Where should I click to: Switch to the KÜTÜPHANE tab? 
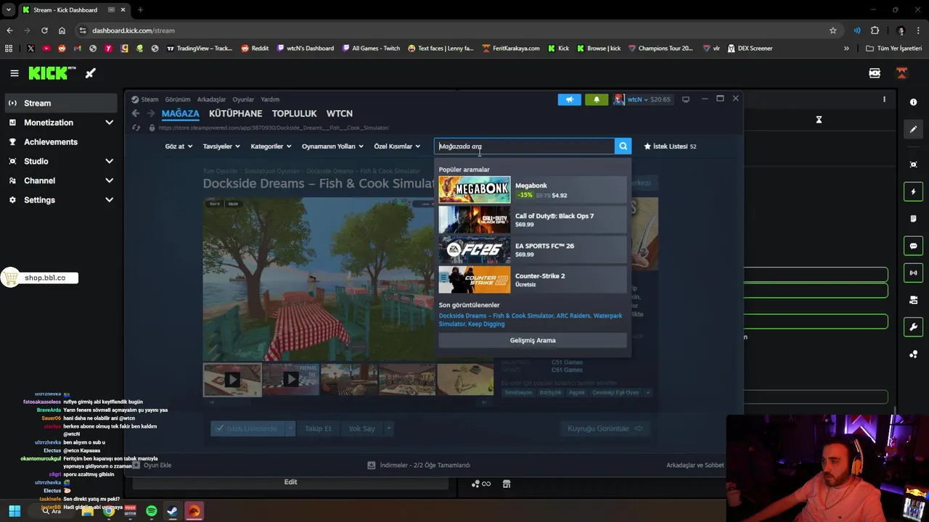[235, 114]
